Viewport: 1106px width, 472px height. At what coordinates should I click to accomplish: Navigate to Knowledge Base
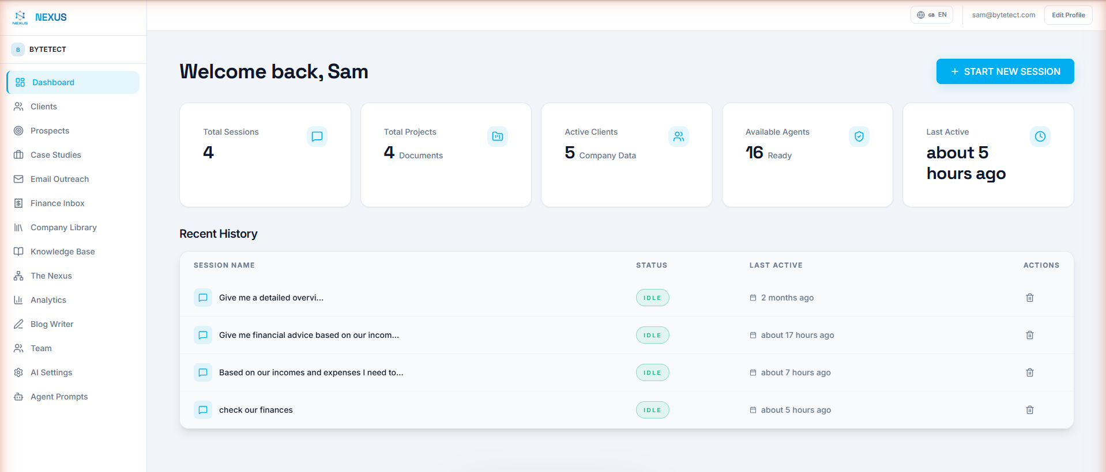pyautogui.click(x=73, y=252)
